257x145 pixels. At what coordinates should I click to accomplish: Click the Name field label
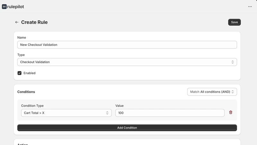tap(22, 37)
